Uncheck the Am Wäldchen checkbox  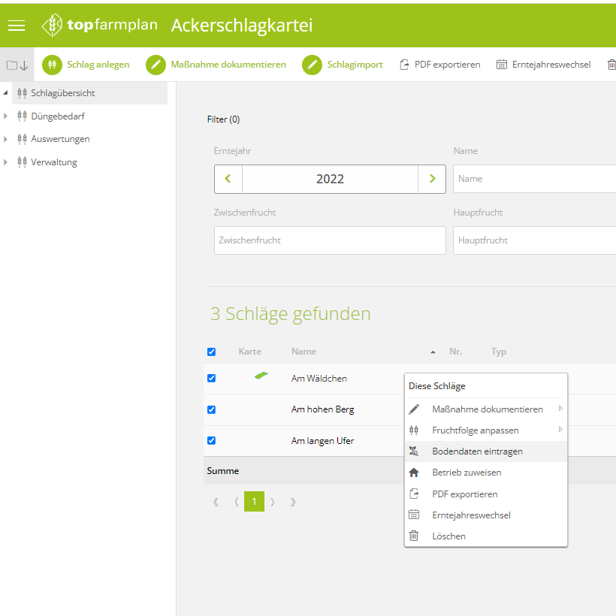pyautogui.click(x=211, y=379)
